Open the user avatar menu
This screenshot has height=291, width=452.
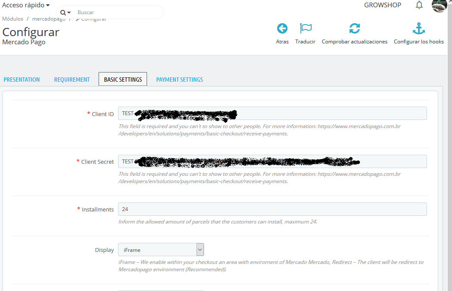(x=439, y=6)
